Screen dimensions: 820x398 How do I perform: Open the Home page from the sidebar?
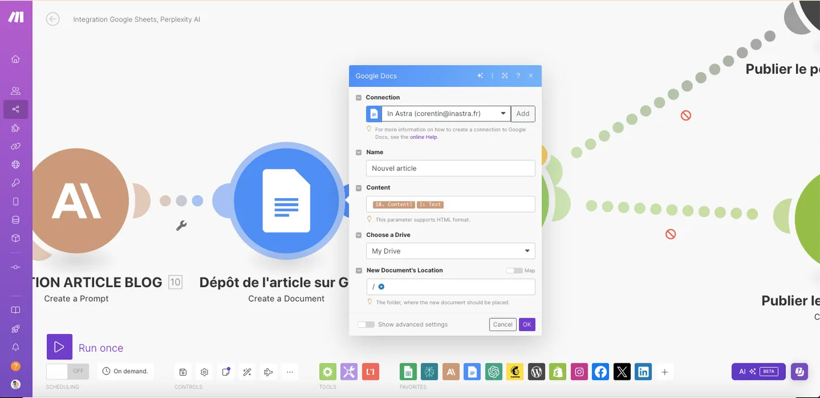point(16,59)
